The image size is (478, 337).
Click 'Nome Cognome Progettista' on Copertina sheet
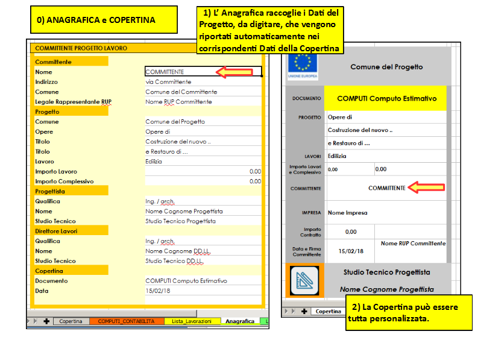[387, 289]
